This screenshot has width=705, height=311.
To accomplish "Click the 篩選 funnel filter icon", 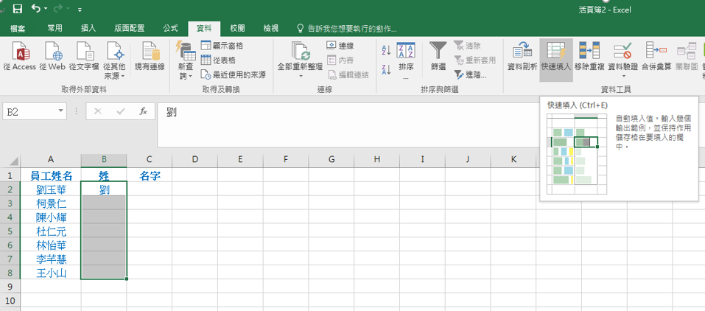I will (438, 57).
